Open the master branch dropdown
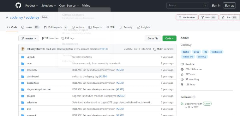 (x=29, y=39)
